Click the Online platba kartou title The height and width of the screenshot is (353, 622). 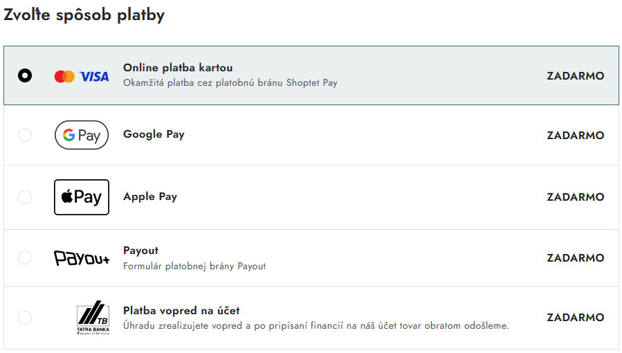pos(178,67)
